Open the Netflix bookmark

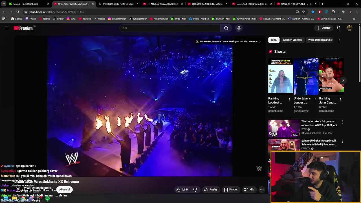44,19
